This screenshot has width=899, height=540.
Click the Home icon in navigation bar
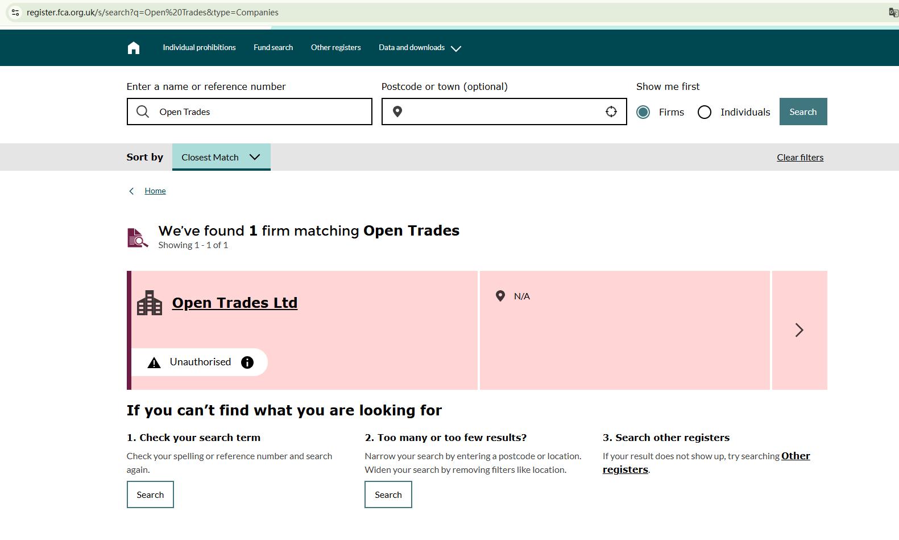[x=134, y=48]
